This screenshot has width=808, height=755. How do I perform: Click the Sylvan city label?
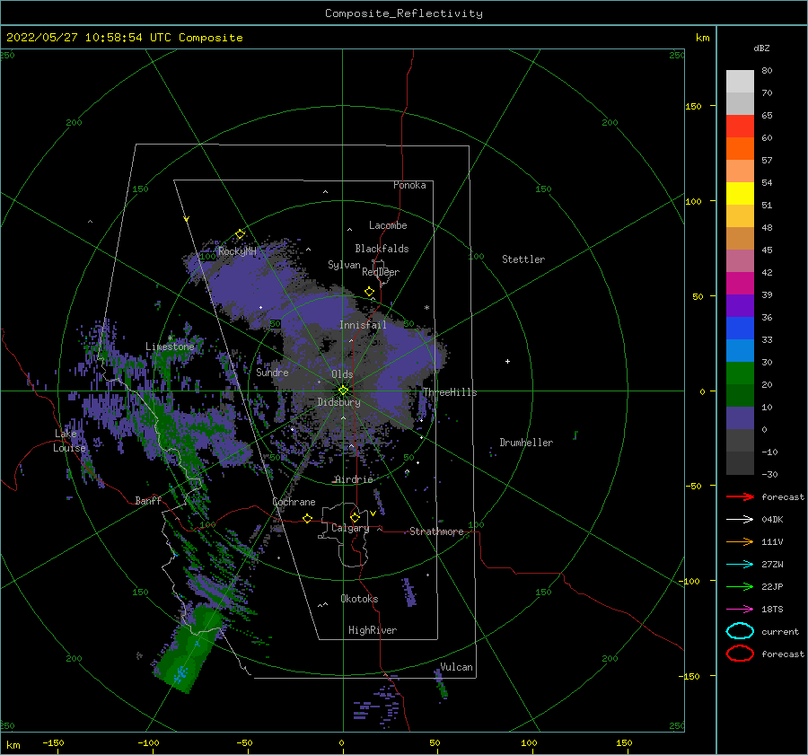pos(344,265)
